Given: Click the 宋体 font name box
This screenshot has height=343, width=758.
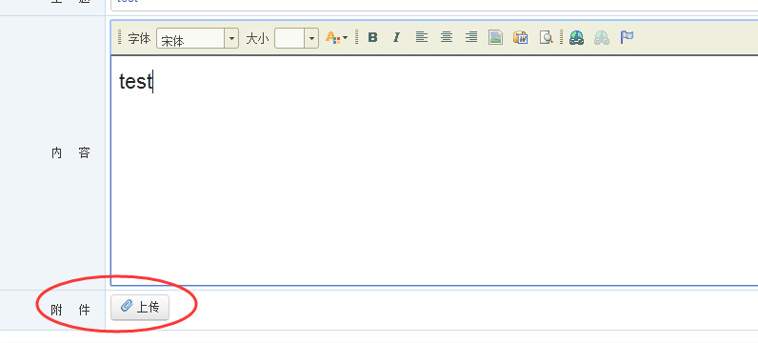Looking at the screenshot, I should (x=191, y=38).
